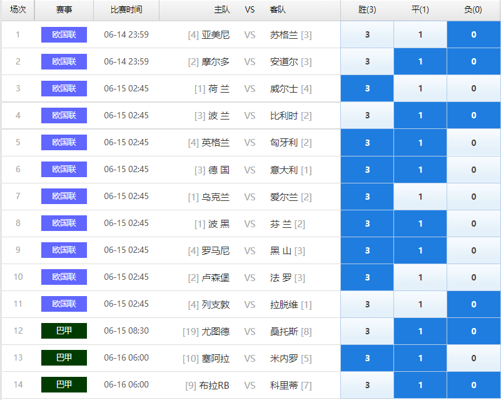Open away team 桑托斯 link
Image resolution: width=501 pixels, height=400 pixels.
[284, 331]
